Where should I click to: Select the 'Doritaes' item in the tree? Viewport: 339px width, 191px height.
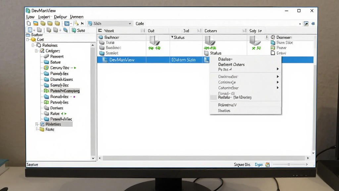coord(54,108)
